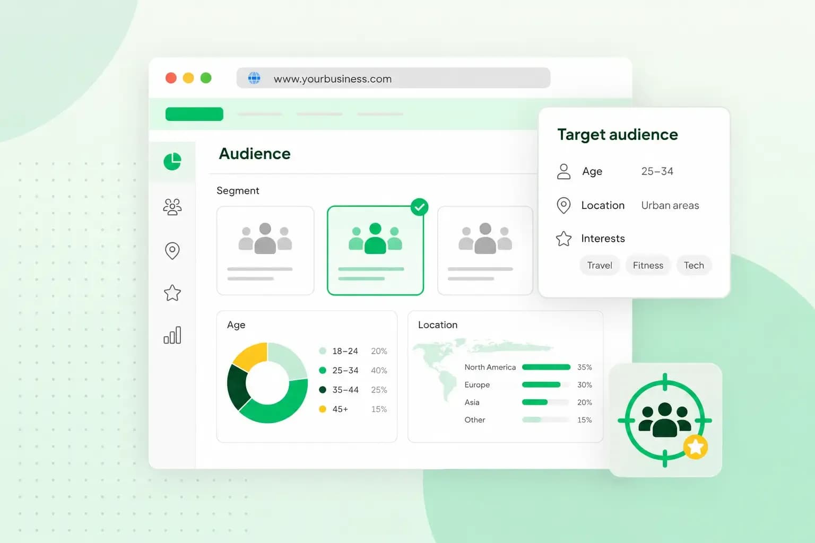
Task: Click the red window close dot
Action: pyautogui.click(x=171, y=78)
